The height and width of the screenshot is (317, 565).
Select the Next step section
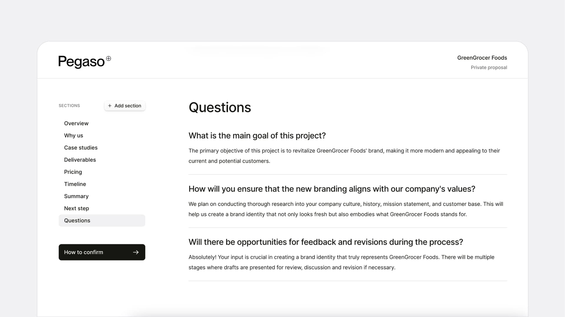[x=77, y=208]
